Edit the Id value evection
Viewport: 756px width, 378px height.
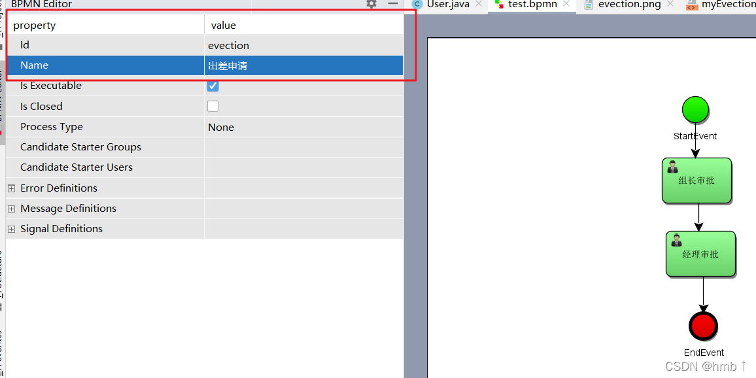coord(303,45)
